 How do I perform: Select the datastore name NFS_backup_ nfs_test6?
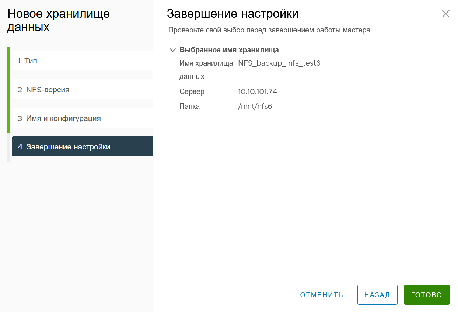(279, 63)
